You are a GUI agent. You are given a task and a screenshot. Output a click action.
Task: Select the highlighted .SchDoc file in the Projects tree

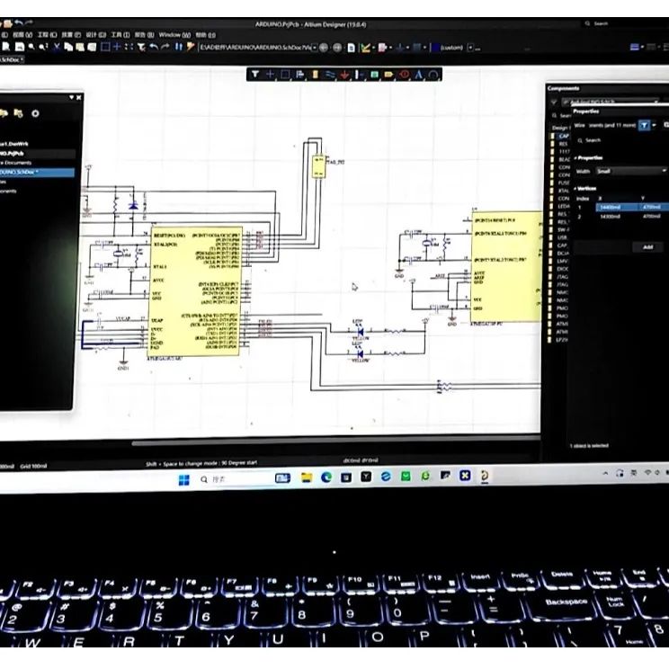[37, 172]
